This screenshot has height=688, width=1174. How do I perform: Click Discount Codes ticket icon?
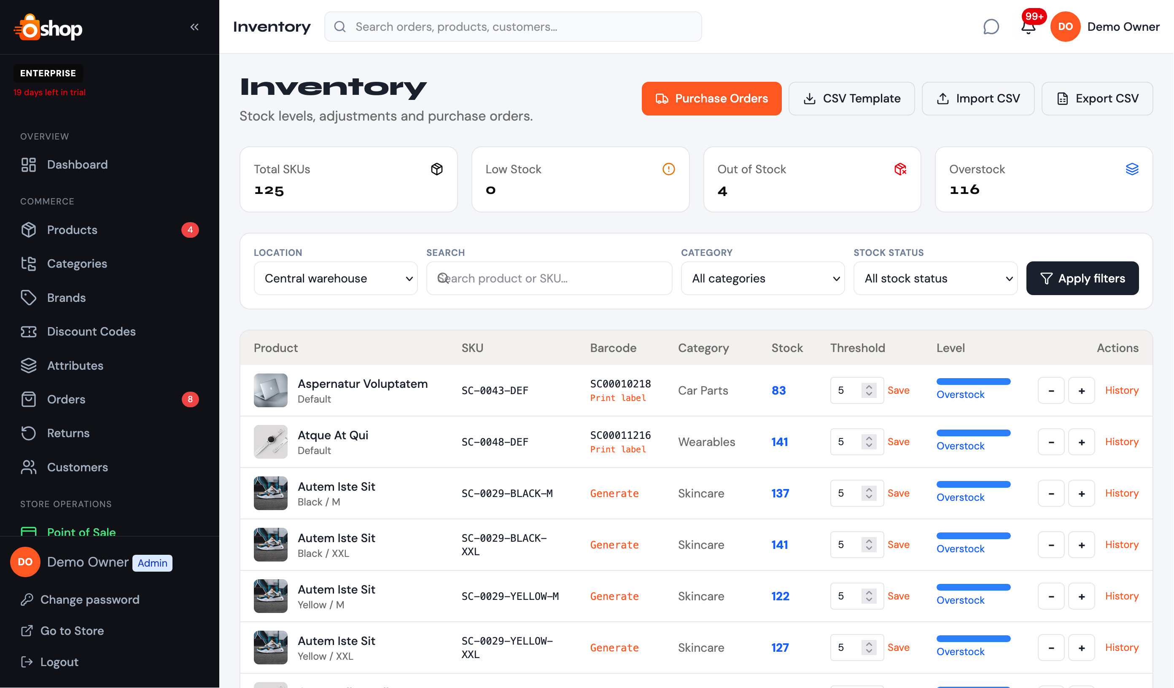tap(28, 332)
